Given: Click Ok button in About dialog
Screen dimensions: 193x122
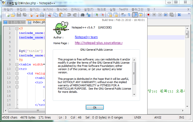Looking at the screenshot, I should 95,108.
